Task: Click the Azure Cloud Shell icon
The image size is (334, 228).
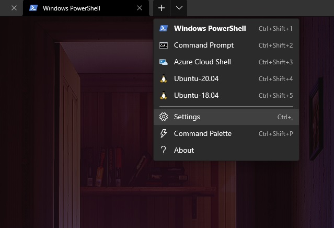Action: click(164, 62)
